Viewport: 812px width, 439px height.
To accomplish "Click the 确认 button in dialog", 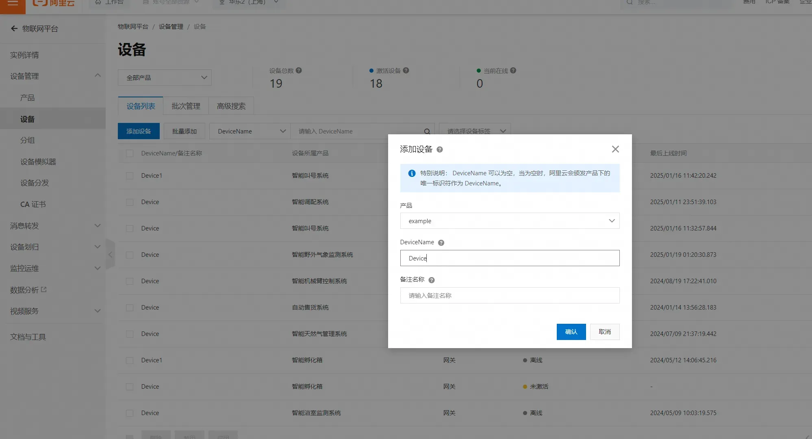I will [571, 332].
